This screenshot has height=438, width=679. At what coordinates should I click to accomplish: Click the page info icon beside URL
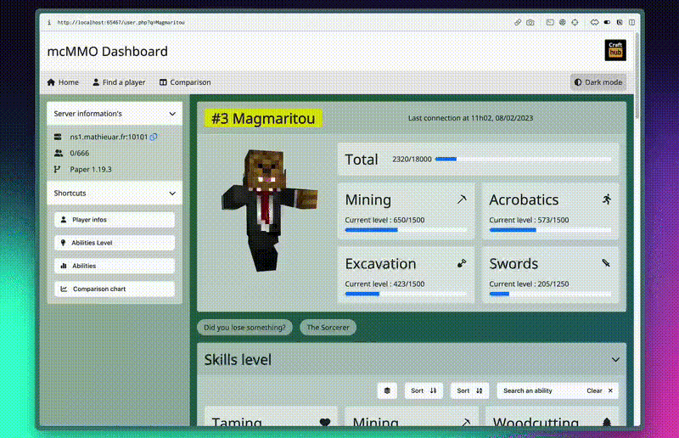click(x=49, y=22)
